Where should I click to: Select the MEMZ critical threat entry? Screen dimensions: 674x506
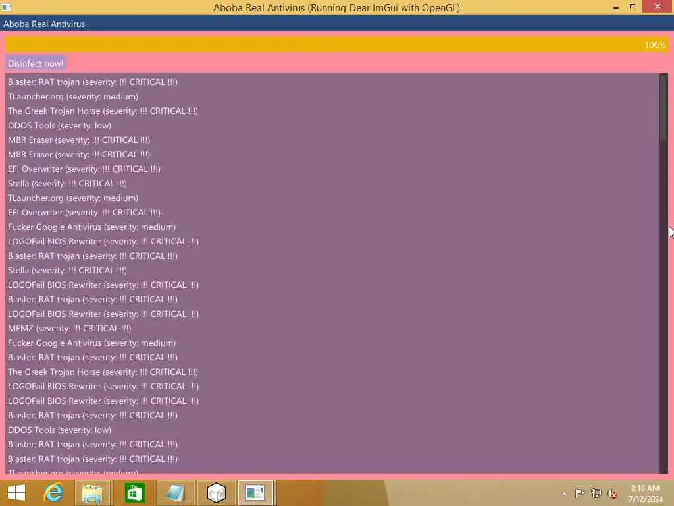pos(70,329)
